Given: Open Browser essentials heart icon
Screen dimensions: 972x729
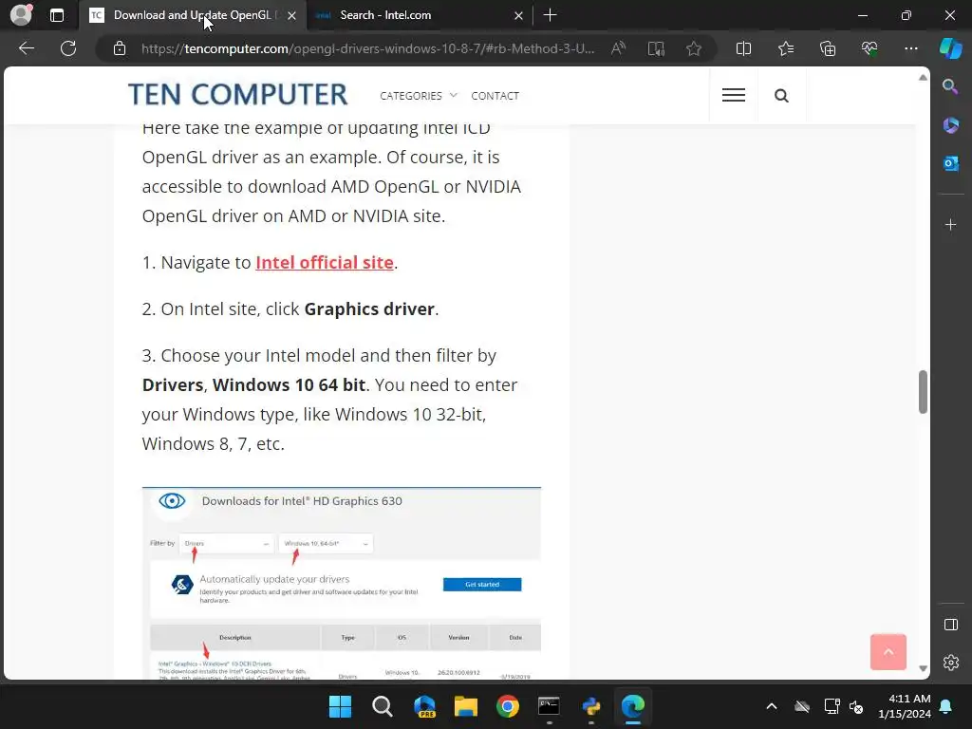Looking at the screenshot, I should tap(869, 48).
